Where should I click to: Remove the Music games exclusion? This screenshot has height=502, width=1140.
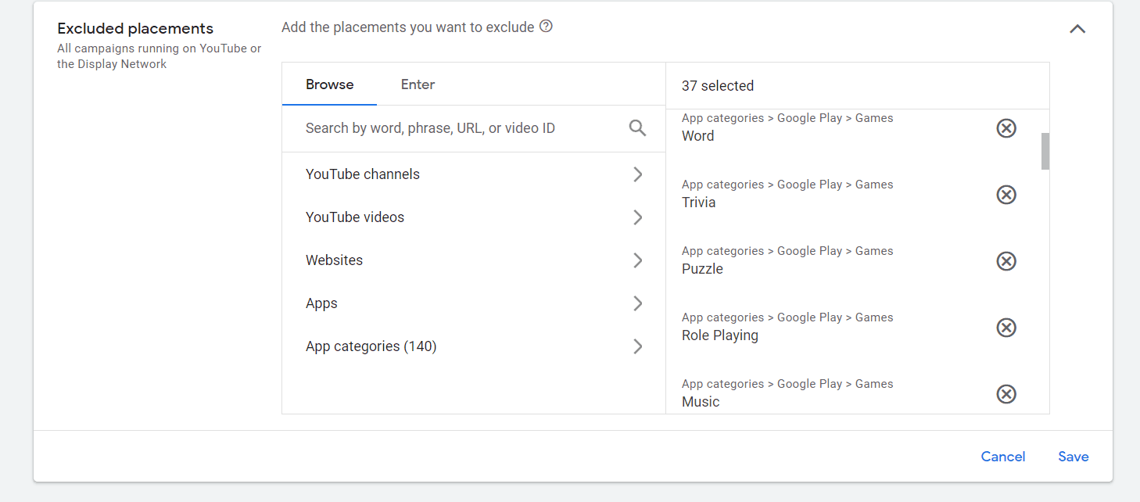[1006, 393]
